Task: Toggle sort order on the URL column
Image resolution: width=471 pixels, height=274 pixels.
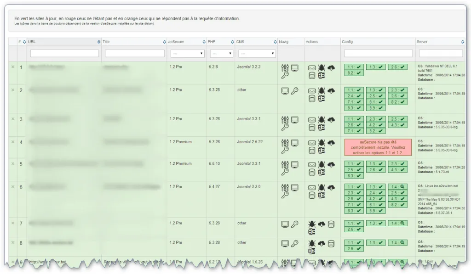Action: (99, 41)
